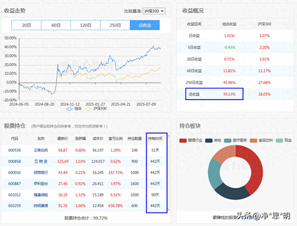Open the 招商银行 stock name link
The image size is (297, 226).
click(x=41, y=172)
